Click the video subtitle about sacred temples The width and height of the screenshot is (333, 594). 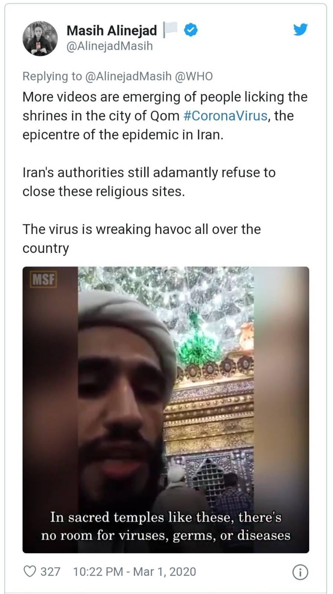coord(166,526)
